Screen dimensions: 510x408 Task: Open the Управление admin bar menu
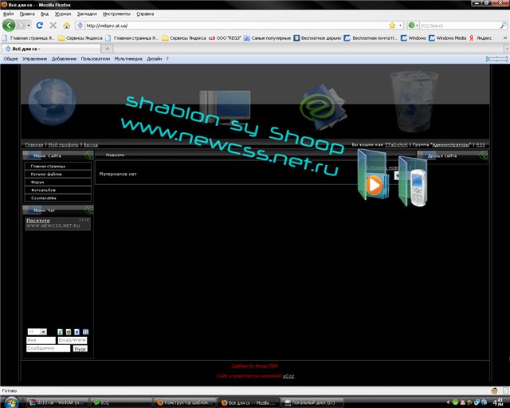click(35, 59)
